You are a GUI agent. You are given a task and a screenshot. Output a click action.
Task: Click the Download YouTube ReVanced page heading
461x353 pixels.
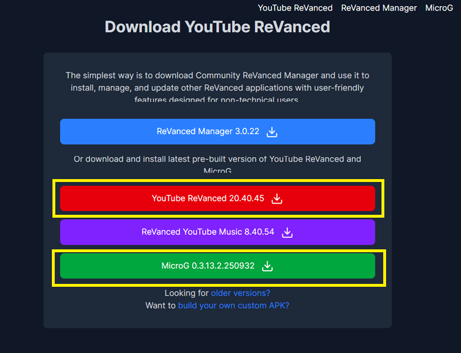[217, 27]
